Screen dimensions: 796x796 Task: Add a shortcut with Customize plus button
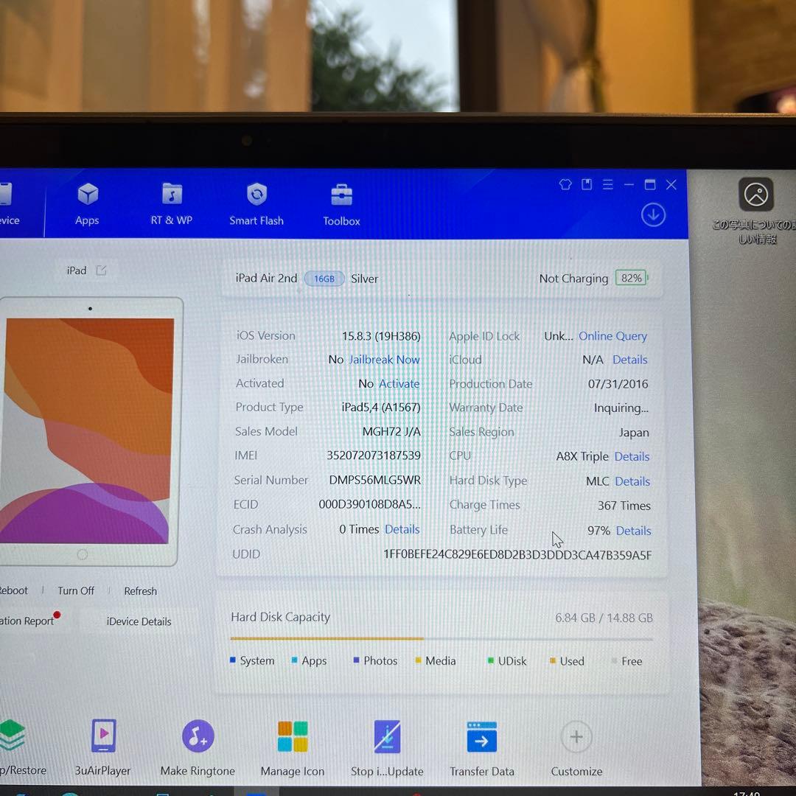click(x=576, y=737)
